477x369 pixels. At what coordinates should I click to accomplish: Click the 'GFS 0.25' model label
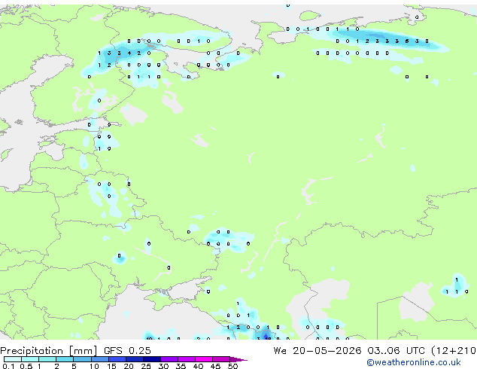(x=127, y=350)
